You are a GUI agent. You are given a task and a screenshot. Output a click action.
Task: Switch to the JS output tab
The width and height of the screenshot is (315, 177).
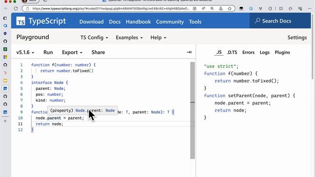point(219,53)
